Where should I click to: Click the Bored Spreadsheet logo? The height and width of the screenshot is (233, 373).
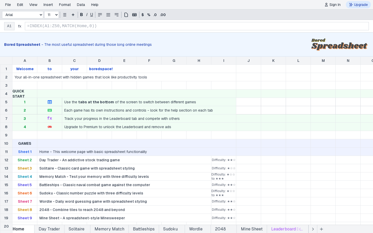pyautogui.click(x=339, y=45)
